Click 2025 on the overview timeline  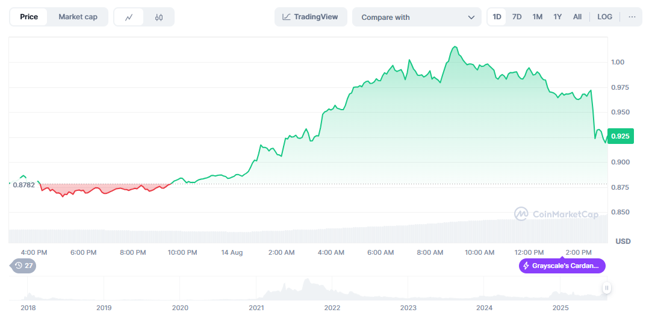[x=560, y=308]
